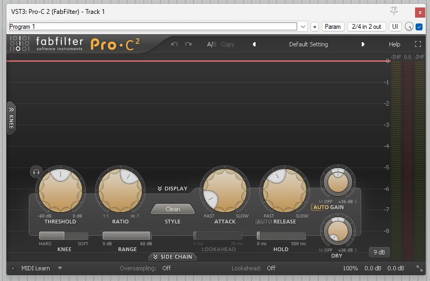Viewport: 430px width, 281px height.
Task: Toggle the Lookahead Off setting
Action: point(271,268)
